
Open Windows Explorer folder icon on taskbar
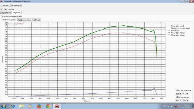click(x=22, y=106)
